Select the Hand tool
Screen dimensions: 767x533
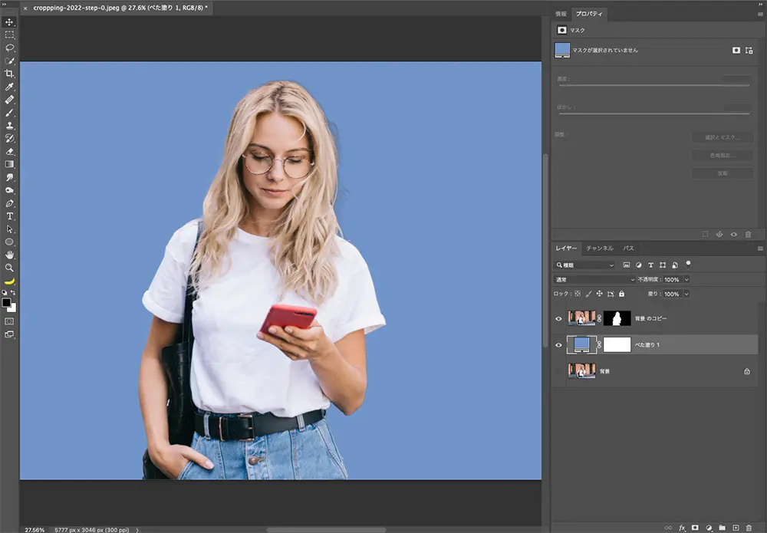click(x=9, y=255)
